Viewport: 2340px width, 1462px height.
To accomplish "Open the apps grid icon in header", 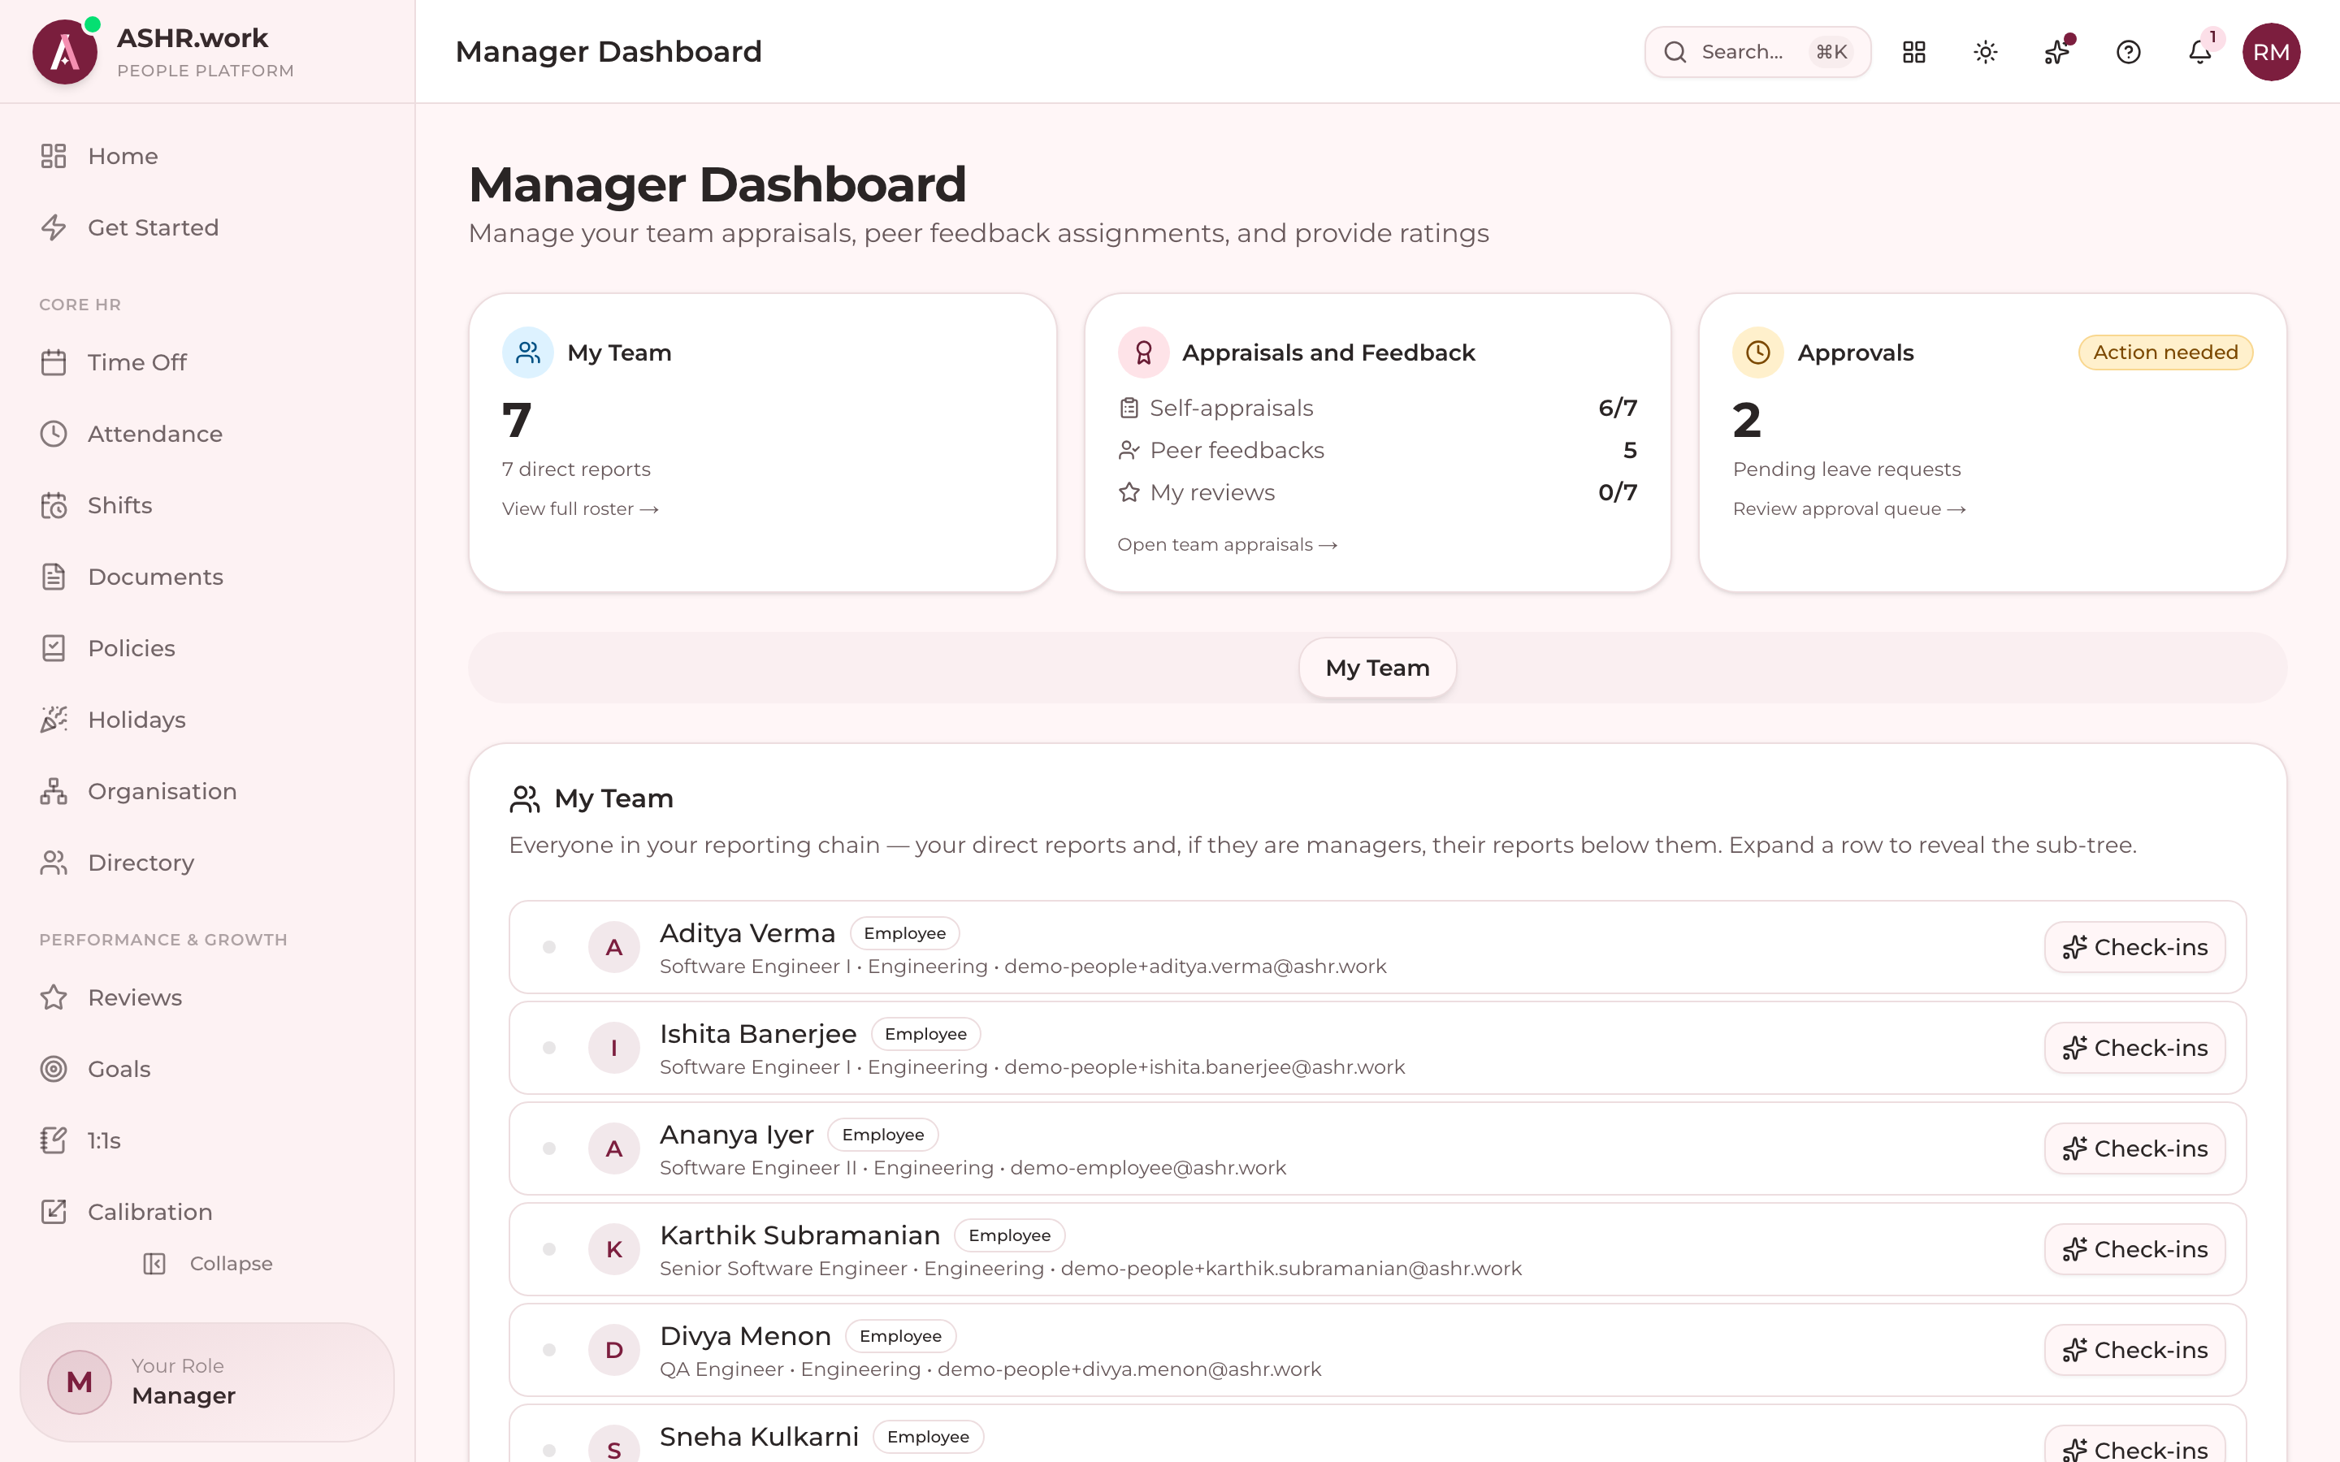I will coord(1913,52).
